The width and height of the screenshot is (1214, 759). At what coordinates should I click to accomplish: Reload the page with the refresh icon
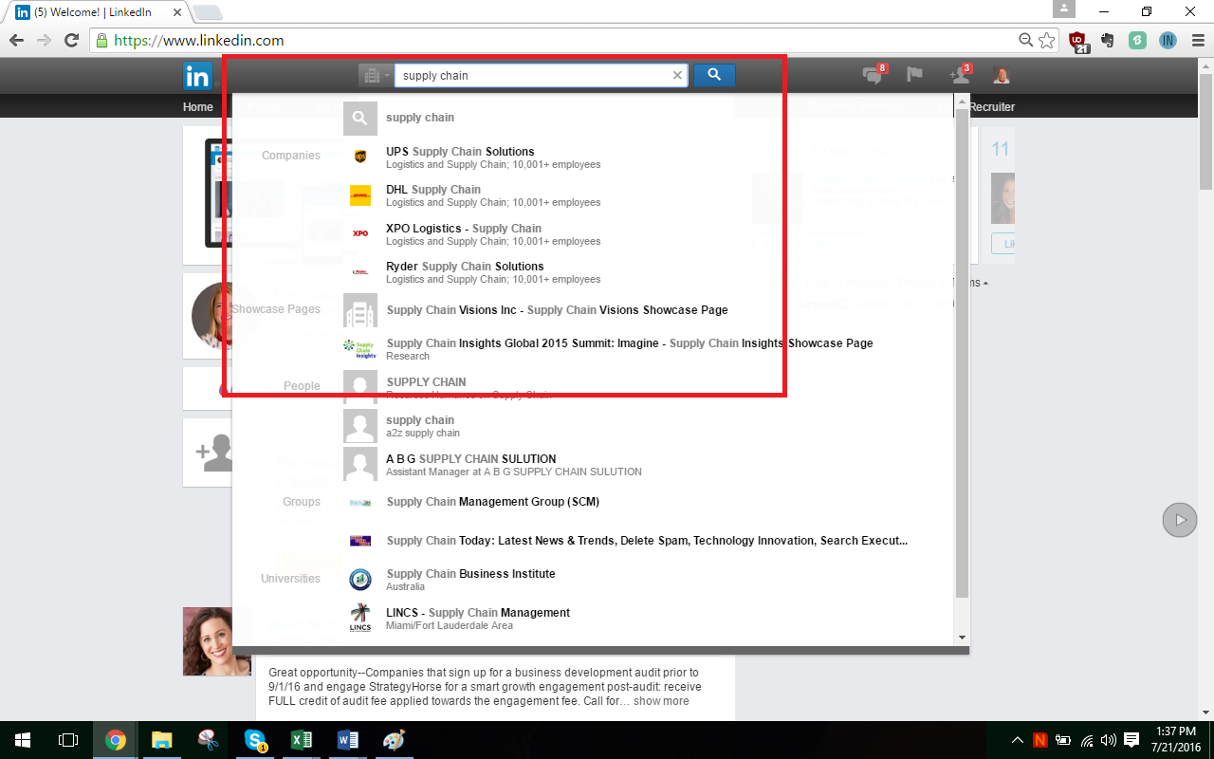(x=71, y=41)
